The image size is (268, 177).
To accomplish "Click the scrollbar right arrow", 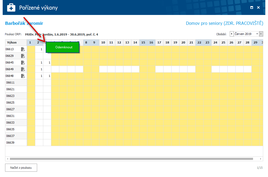I will (x=261, y=159).
